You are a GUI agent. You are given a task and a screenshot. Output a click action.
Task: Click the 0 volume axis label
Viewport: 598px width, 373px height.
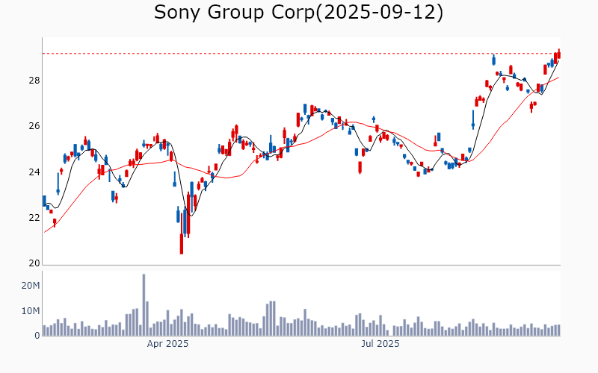click(37, 336)
